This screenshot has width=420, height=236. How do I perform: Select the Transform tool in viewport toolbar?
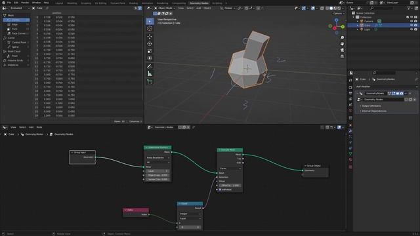pyautogui.click(x=150, y=58)
